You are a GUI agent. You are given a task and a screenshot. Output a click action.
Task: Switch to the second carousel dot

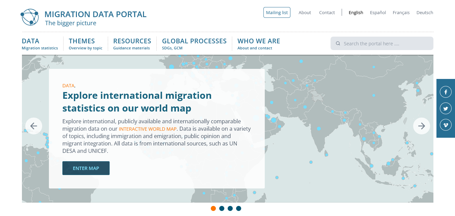(x=222, y=208)
